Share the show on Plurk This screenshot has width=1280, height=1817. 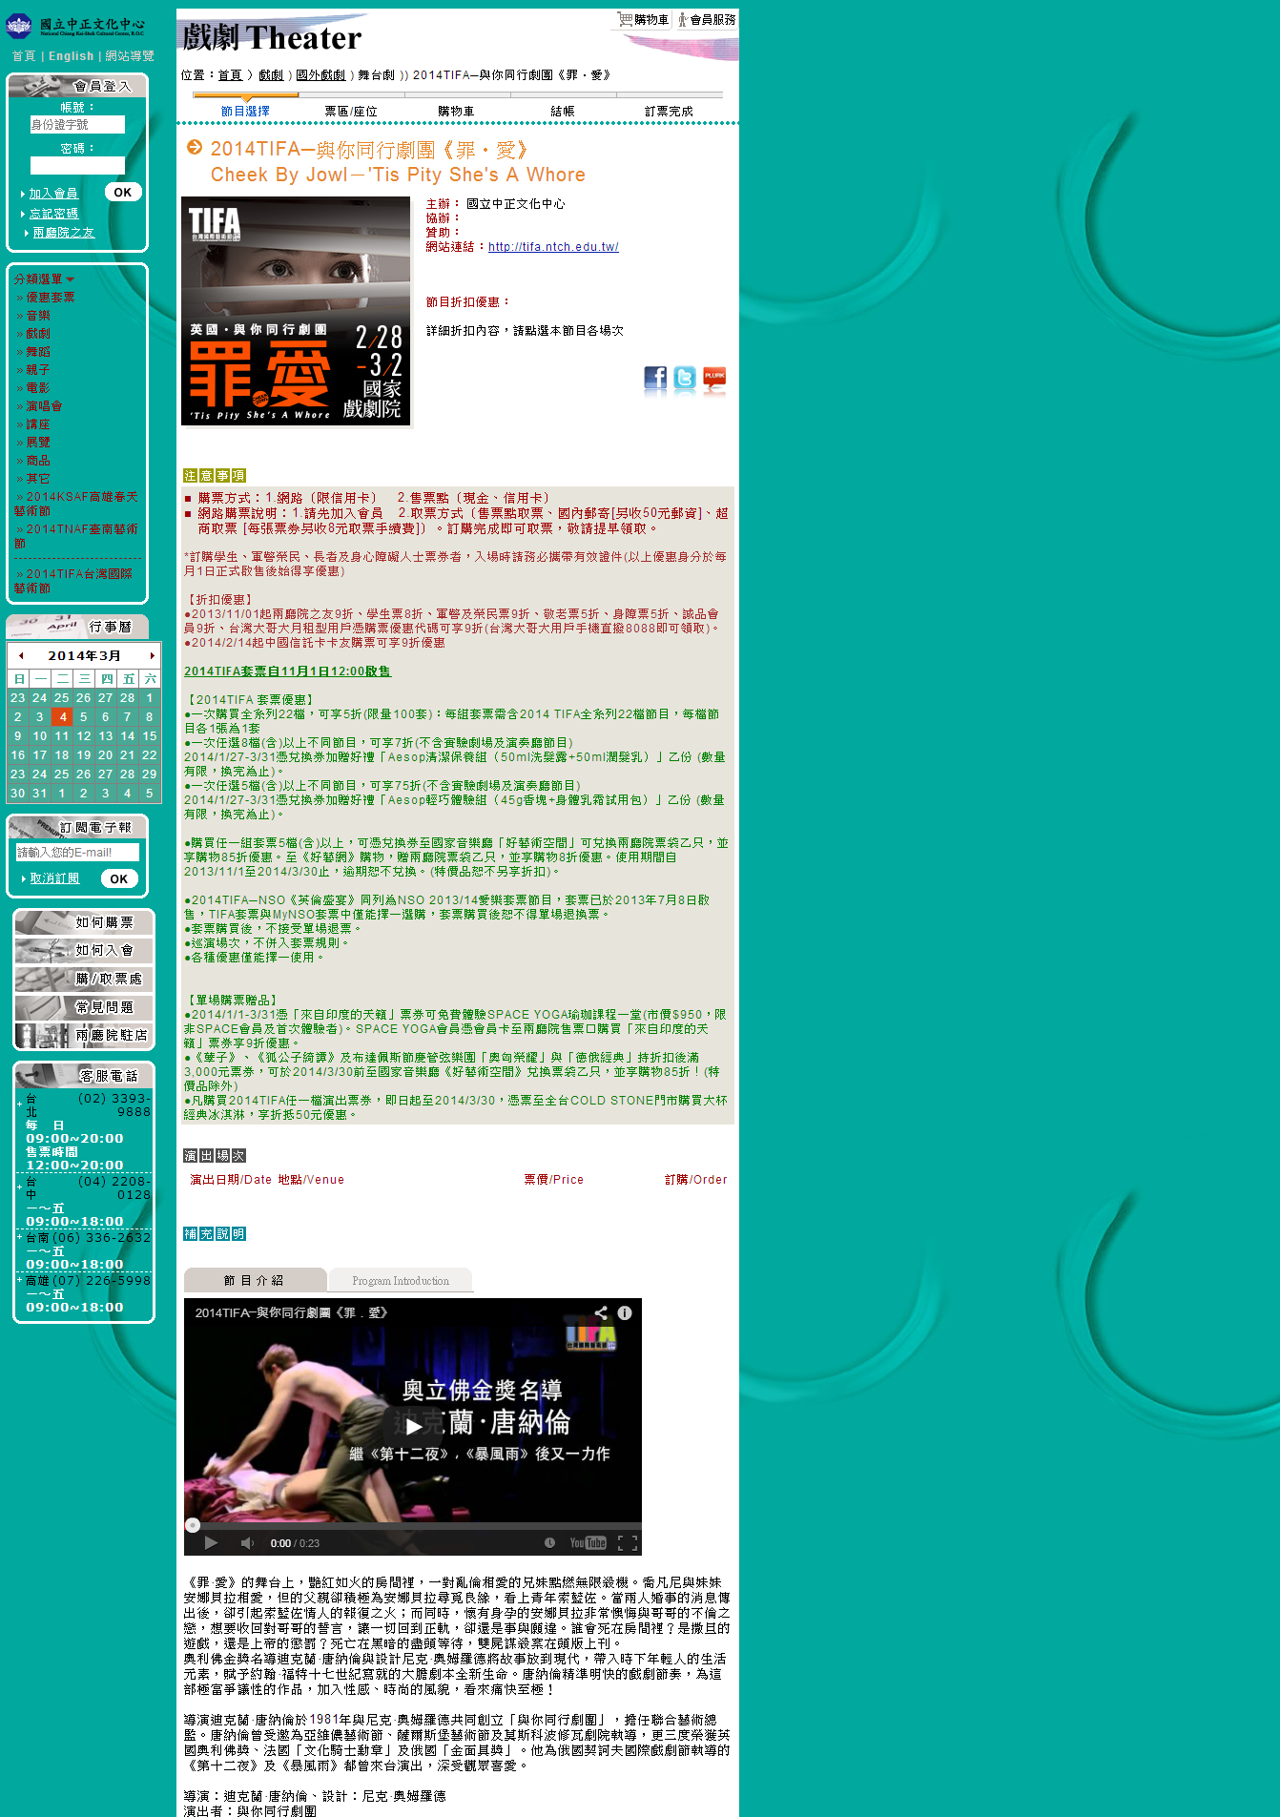point(714,381)
